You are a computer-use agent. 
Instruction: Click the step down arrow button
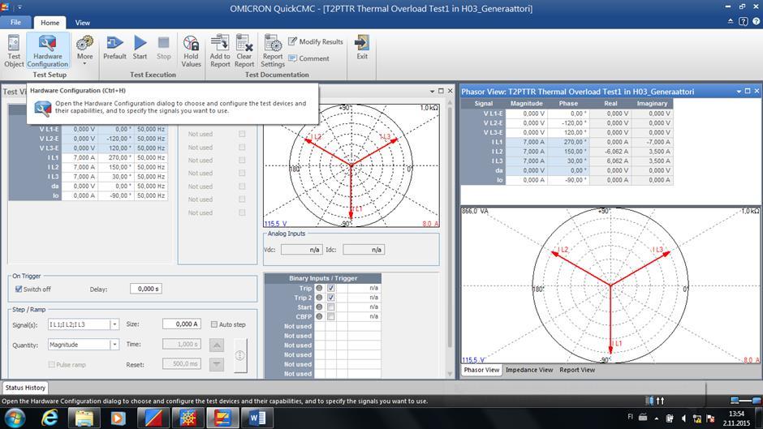tap(217, 364)
